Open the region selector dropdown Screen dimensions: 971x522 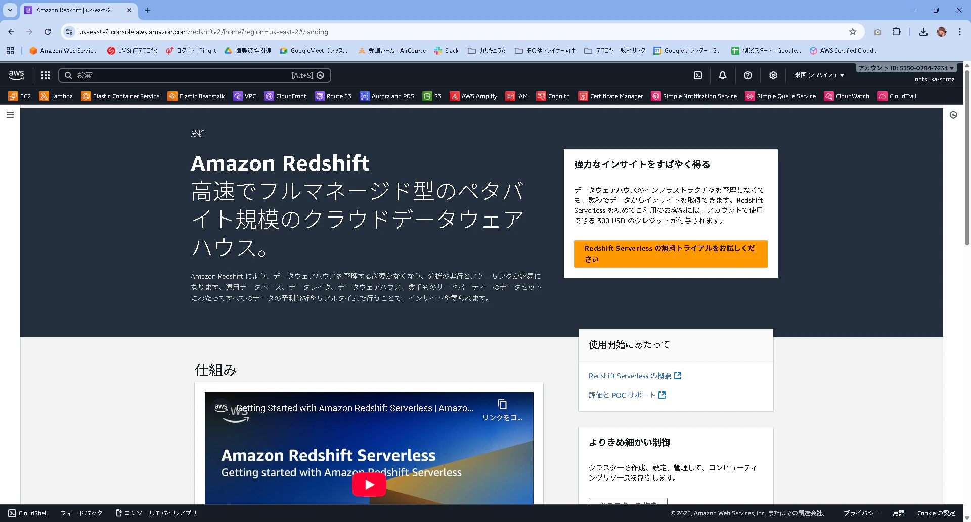(819, 75)
